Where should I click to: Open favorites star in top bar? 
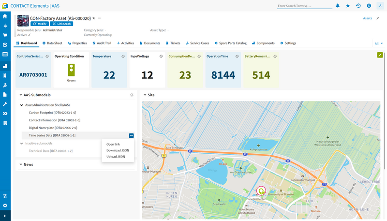(348, 6)
